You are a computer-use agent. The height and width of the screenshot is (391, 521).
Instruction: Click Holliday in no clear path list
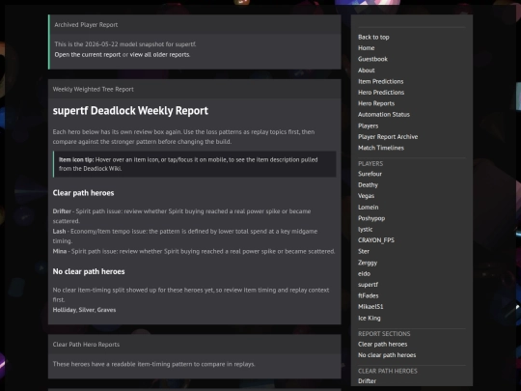click(x=65, y=310)
